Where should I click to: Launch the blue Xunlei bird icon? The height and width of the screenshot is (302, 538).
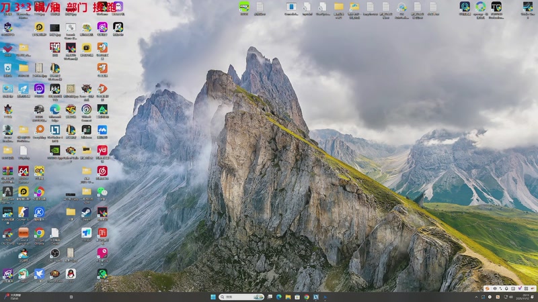39,274
